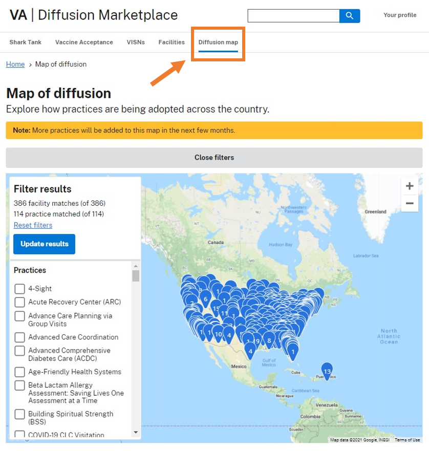Image resolution: width=429 pixels, height=451 pixels.
Task: Click the 'Filter results' heading
Action: click(x=42, y=189)
